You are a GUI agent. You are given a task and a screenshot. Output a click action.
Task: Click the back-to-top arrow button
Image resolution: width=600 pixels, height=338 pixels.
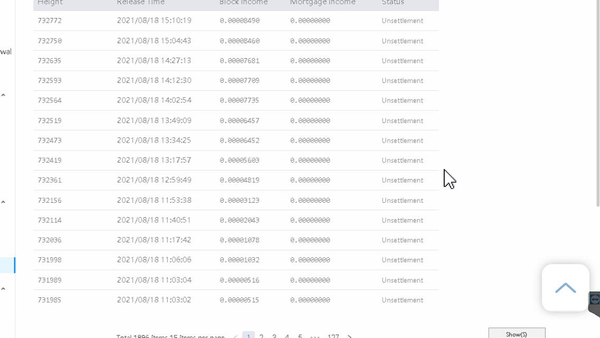(565, 288)
